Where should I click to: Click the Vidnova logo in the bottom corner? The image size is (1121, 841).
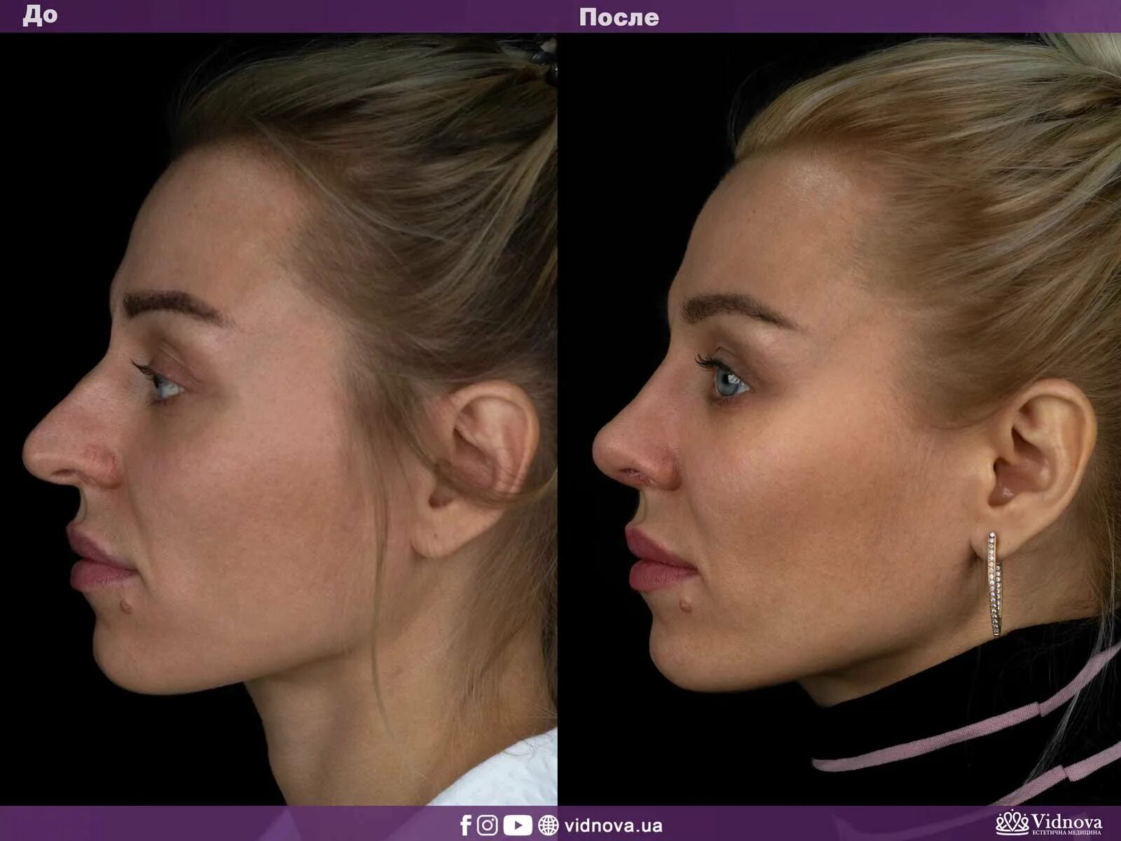click(1049, 823)
